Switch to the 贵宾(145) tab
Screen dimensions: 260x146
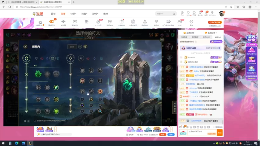click(x=206, y=37)
